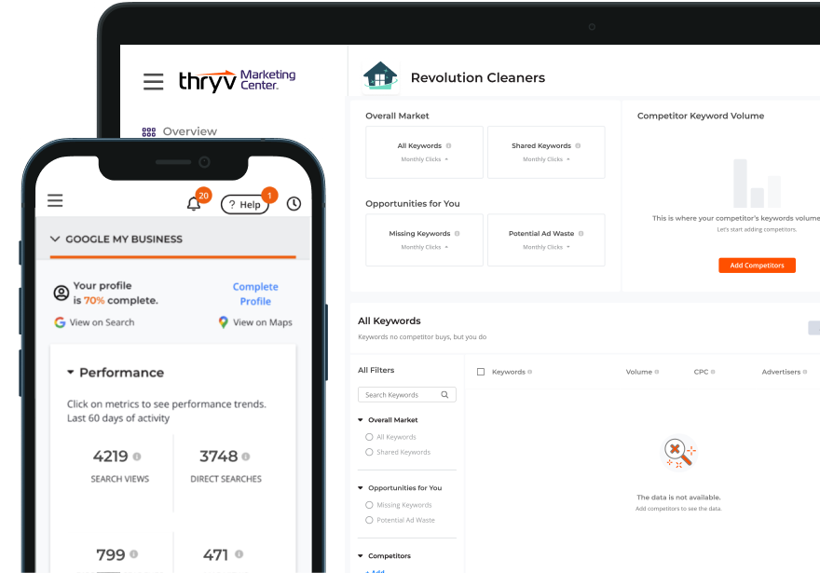Click the 4219 SEARCH VIEWS metric
Image resolution: width=820 pixels, height=573 pixels.
[120, 465]
